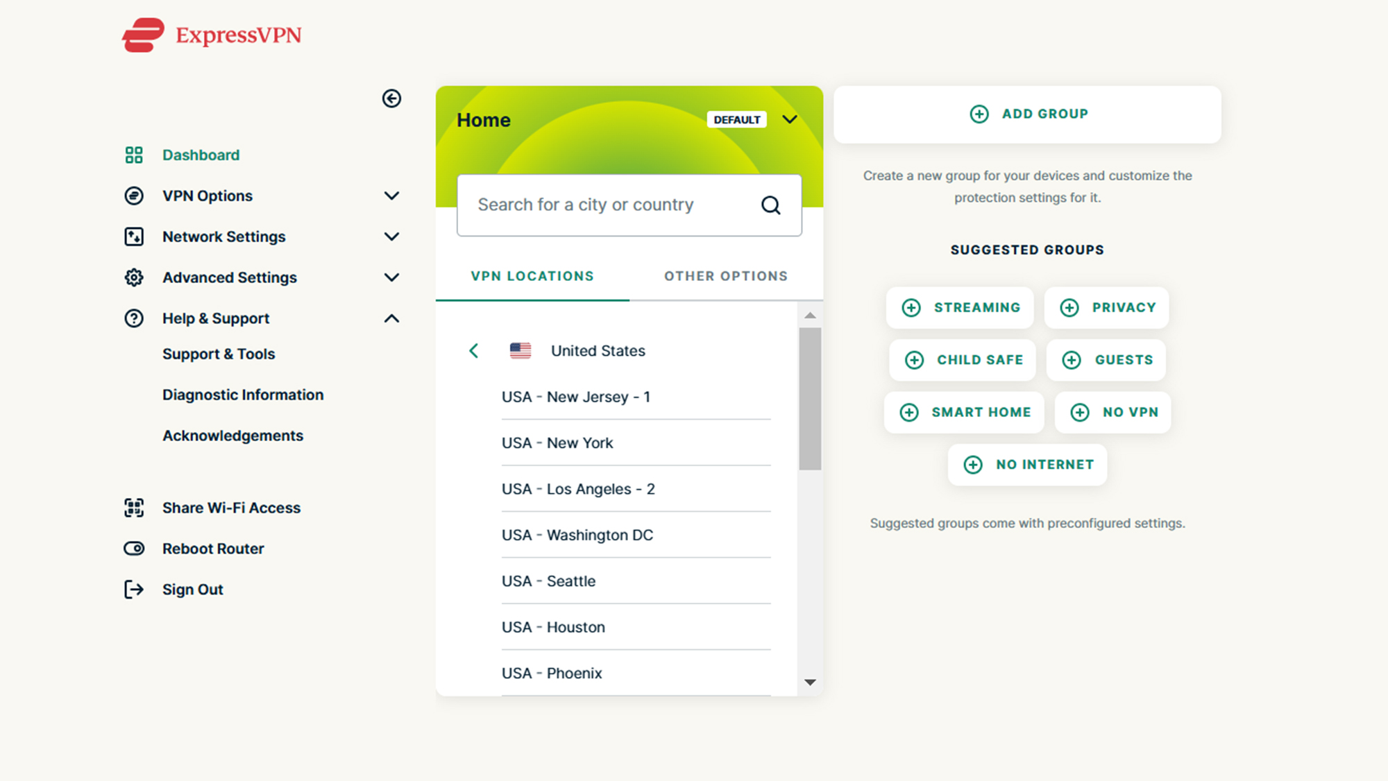Select USA - New York location
Image resolution: width=1388 pixels, height=781 pixels.
(636, 443)
